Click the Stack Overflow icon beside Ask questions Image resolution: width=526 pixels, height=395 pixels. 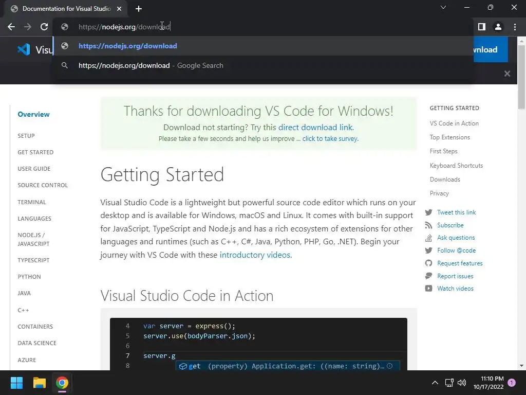pyautogui.click(x=428, y=238)
